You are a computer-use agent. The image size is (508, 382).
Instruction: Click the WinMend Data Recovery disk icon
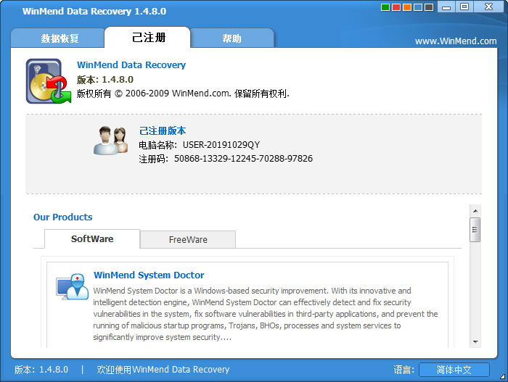coord(49,81)
